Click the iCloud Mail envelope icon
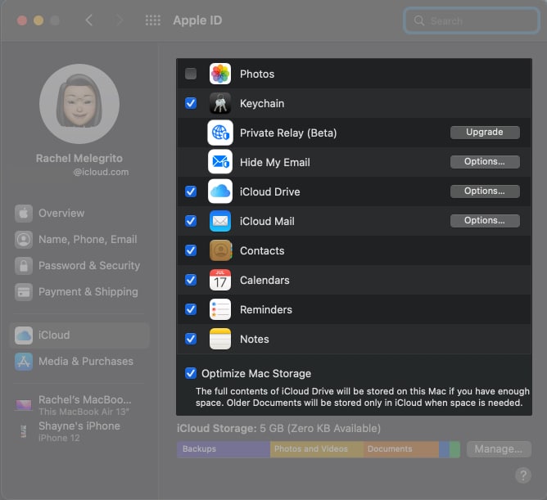Screen dimensions: 547x500 pyautogui.click(x=220, y=221)
